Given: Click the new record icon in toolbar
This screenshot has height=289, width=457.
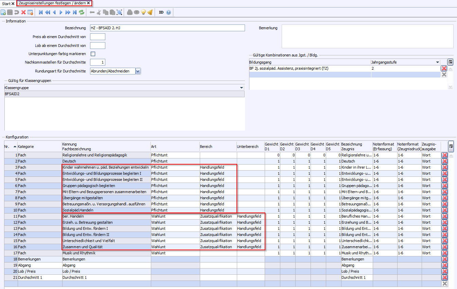Looking at the screenshot, I should pos(3,12).
